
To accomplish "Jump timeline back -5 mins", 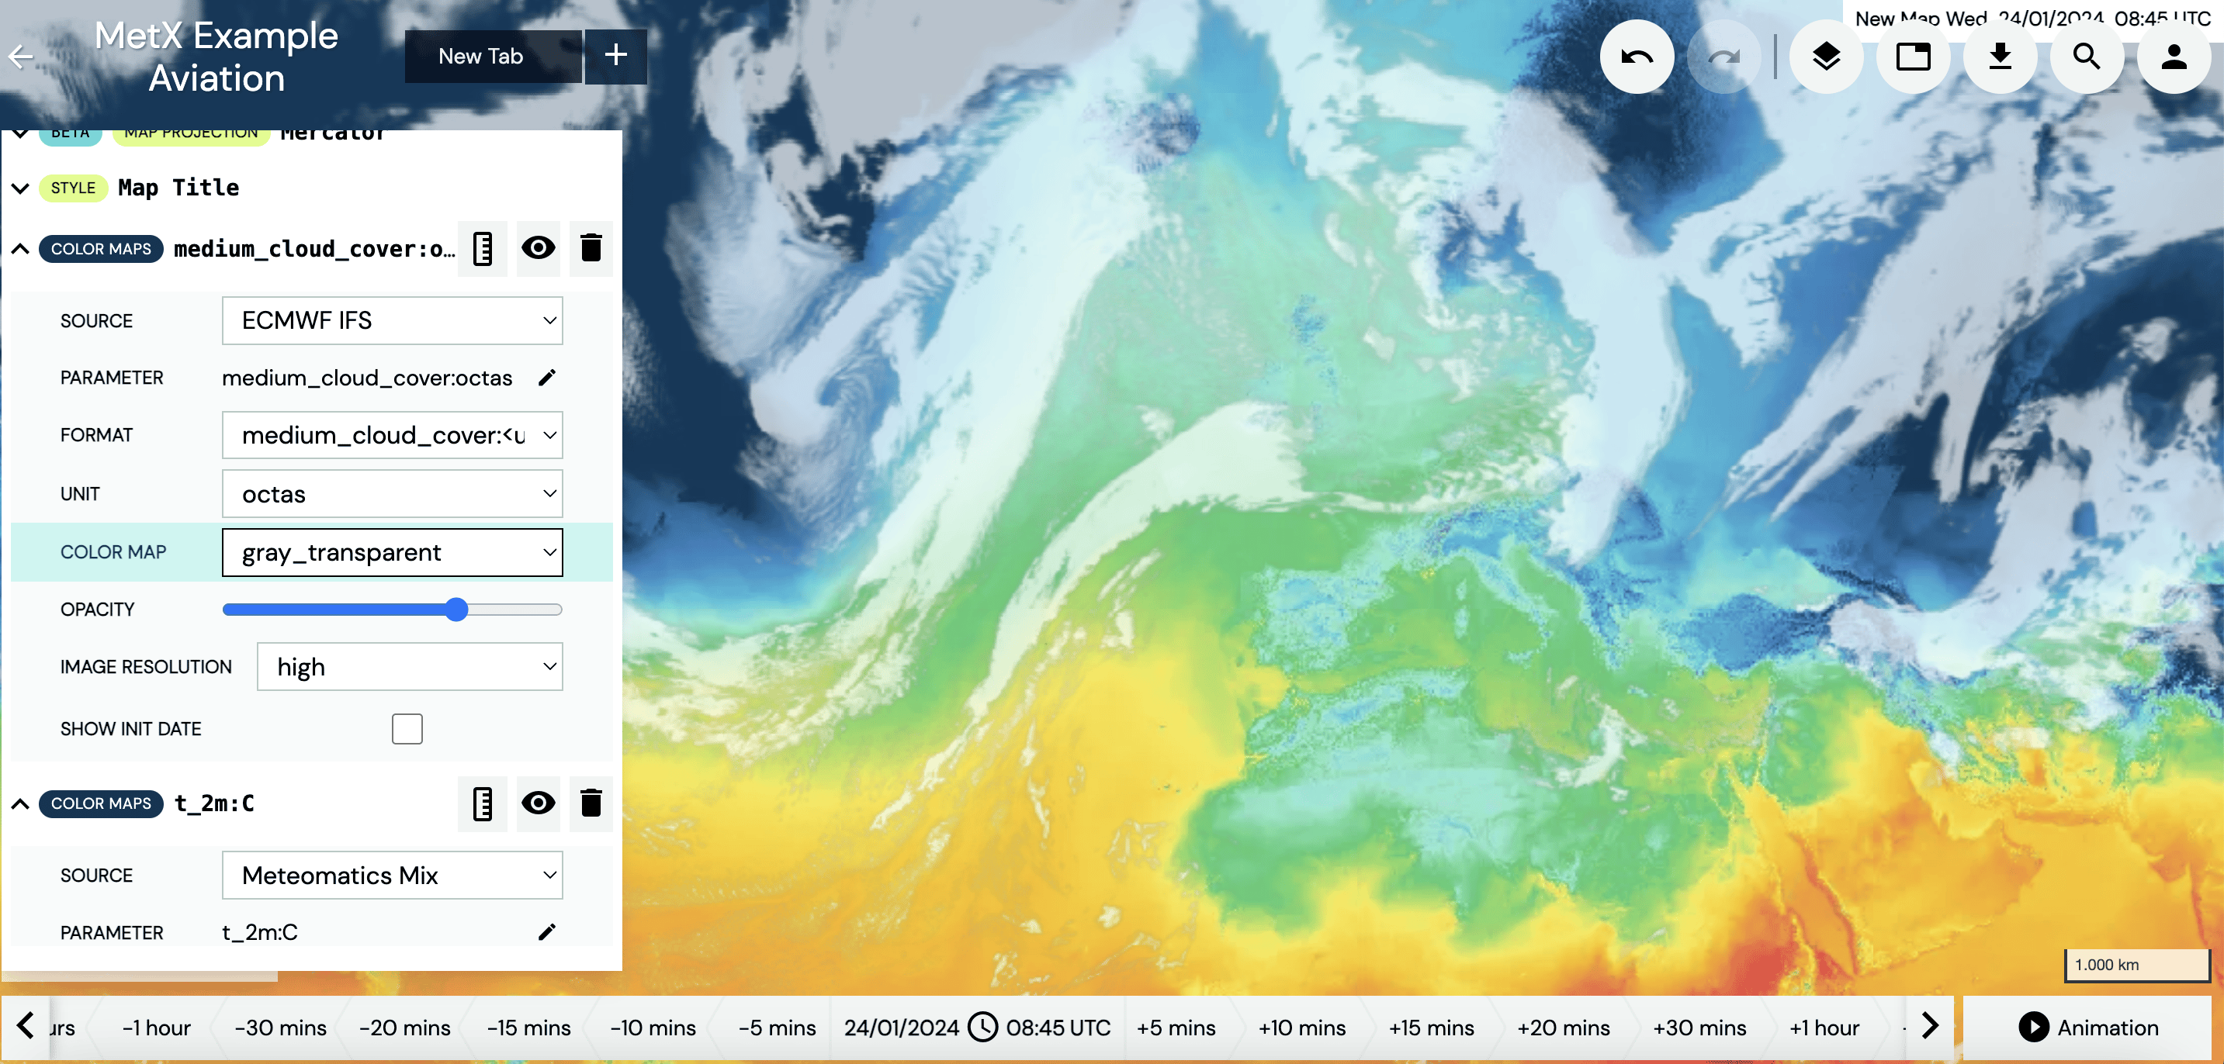I will point(777,1028).
